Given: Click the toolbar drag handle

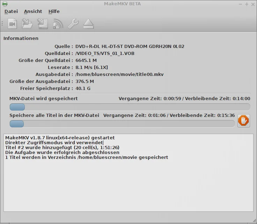Looking at the screenshot, I should point(2,24).
